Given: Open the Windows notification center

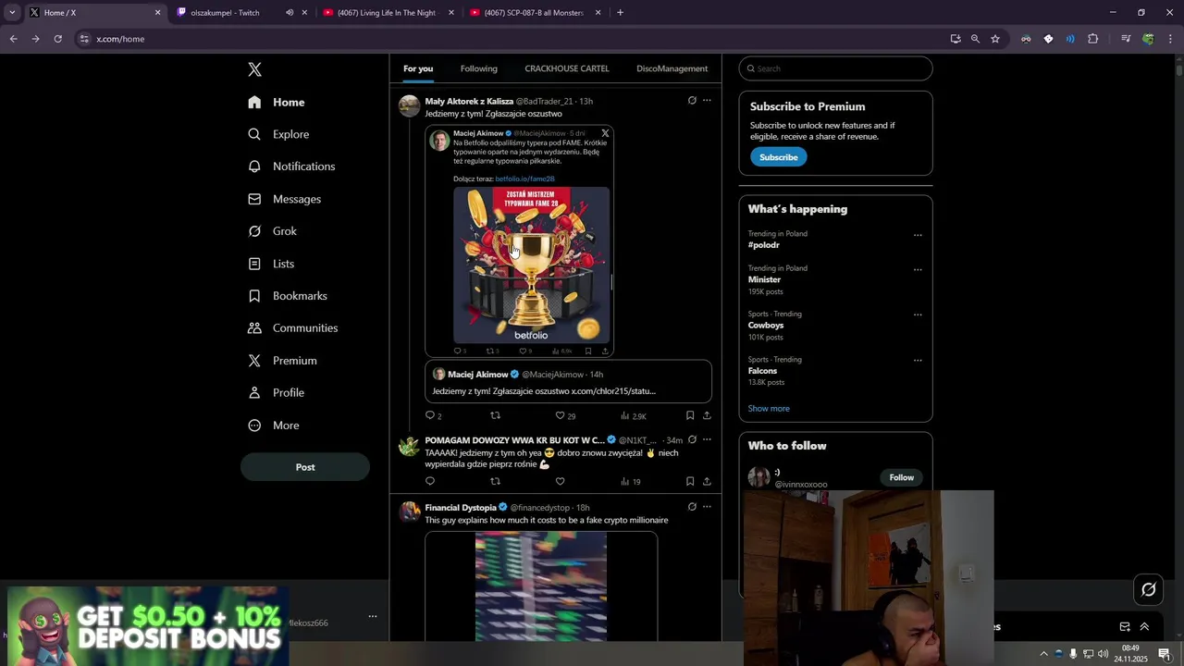Looking at the screenshot, I should pyautogui.click(x=1165, y=654).
